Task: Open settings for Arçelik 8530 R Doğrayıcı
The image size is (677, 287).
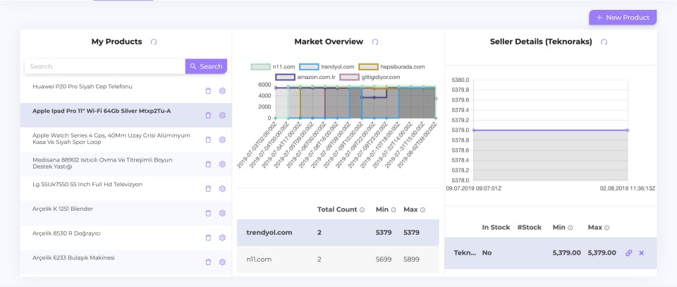Action: [222, 238]
